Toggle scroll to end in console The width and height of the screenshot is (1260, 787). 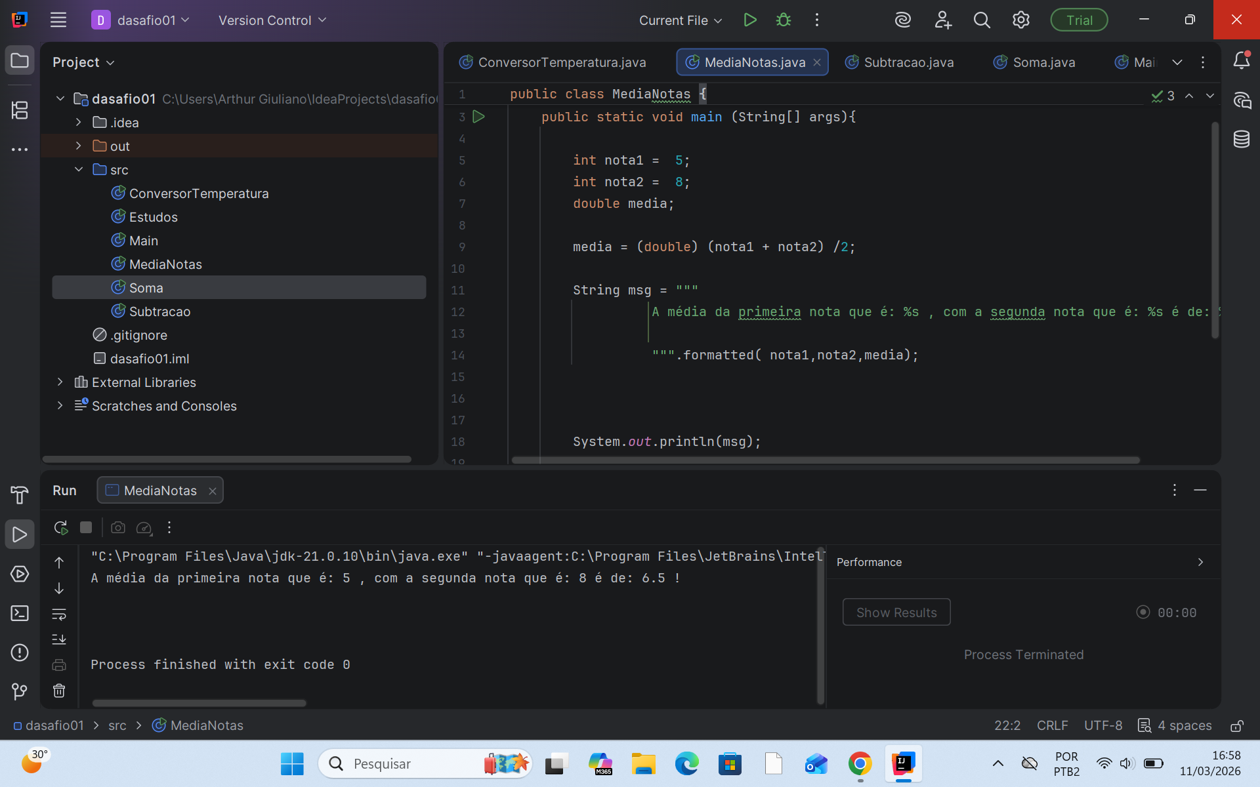click(59, 639)
